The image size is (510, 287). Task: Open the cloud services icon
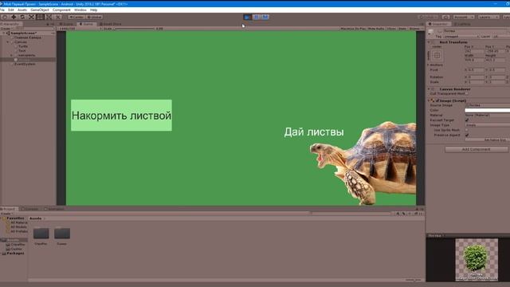(x=446, y=17)
